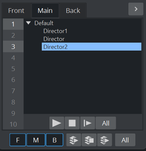
Task: Toggle the B back layer button
Action: pyautogui.click(x=54, y=140)
